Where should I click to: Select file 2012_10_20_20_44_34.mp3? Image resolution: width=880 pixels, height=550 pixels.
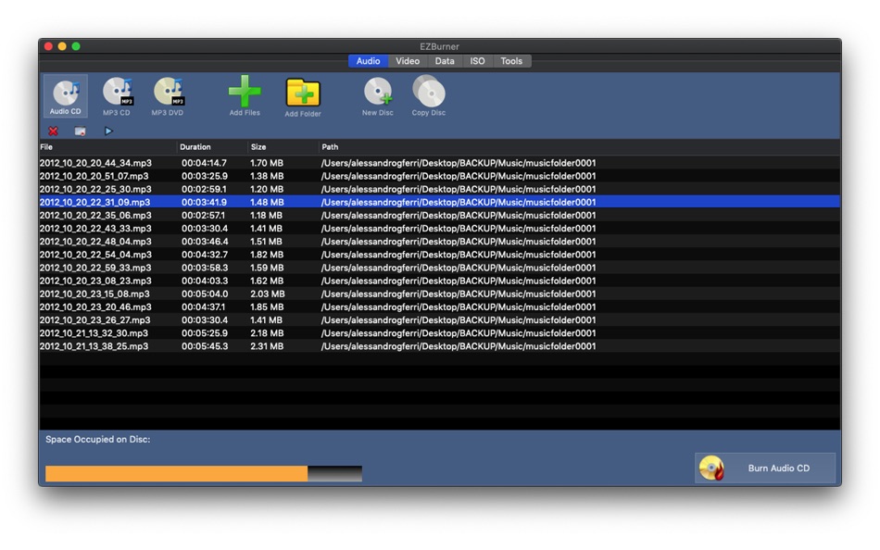coord(95,163)
